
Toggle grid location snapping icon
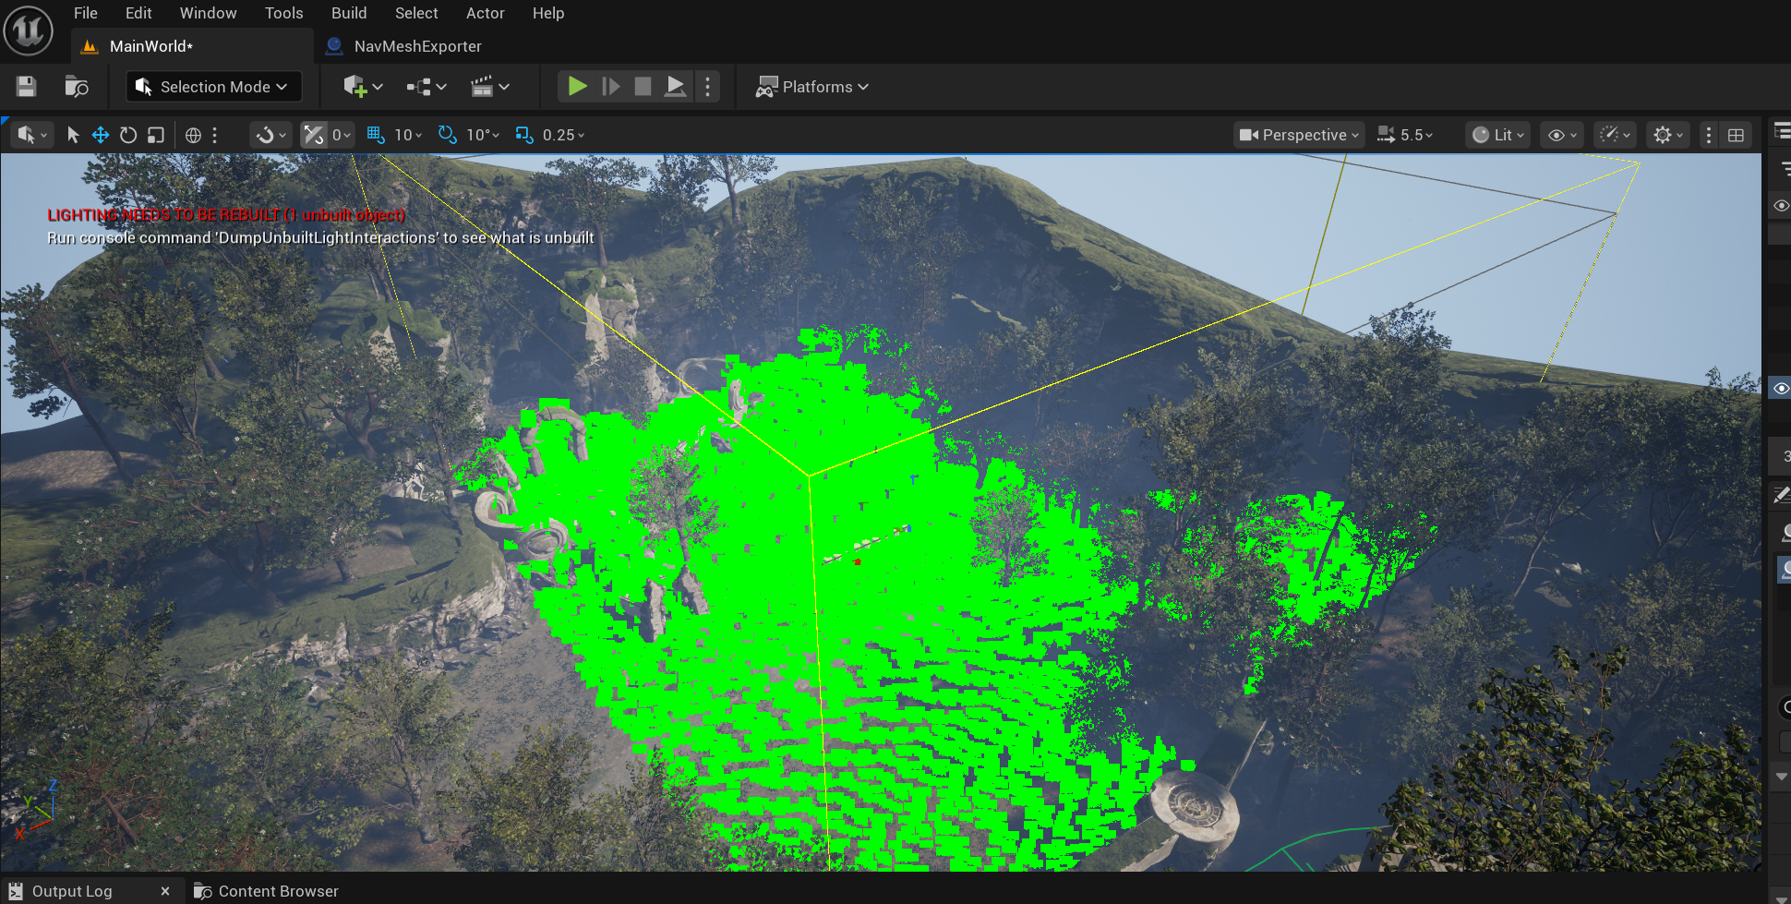375,135
